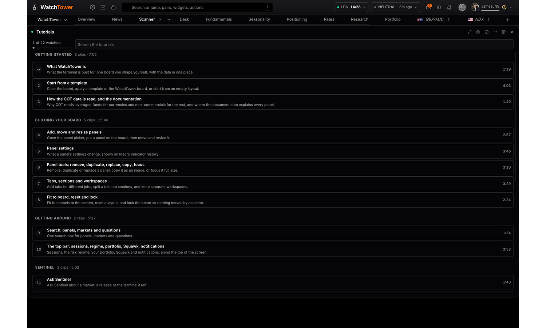546x328 pixels.
Task: Pin the GBP/AUD tab
Action: [448, 20]
